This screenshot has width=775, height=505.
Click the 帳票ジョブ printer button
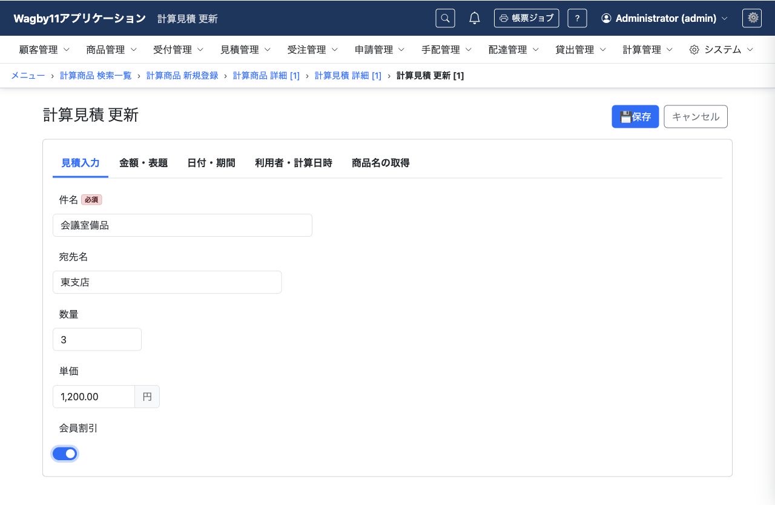tap(527, 18)
